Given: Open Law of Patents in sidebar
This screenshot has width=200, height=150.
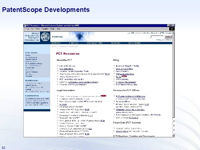Looking at the screenshot, I should tap(32, 72).
